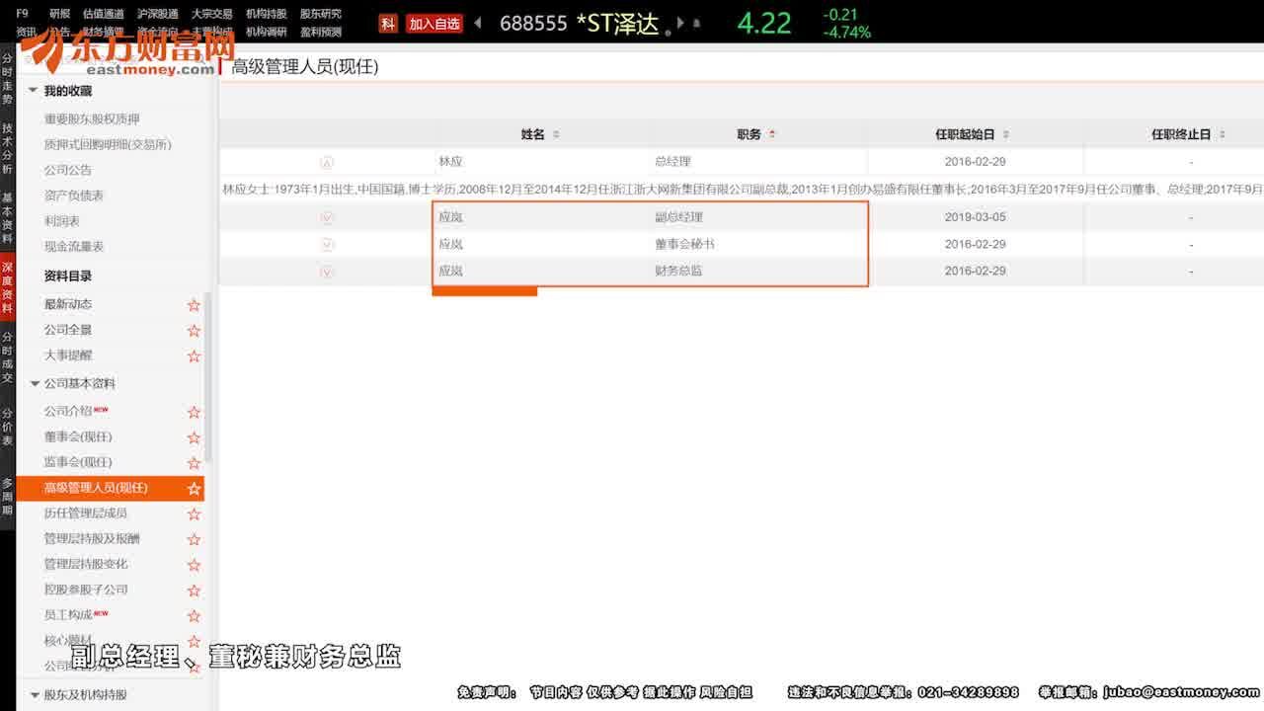The width and height of the screenshot is (1264, 711).
Task: Click 加入自选 button
Action: click(434, 24)
